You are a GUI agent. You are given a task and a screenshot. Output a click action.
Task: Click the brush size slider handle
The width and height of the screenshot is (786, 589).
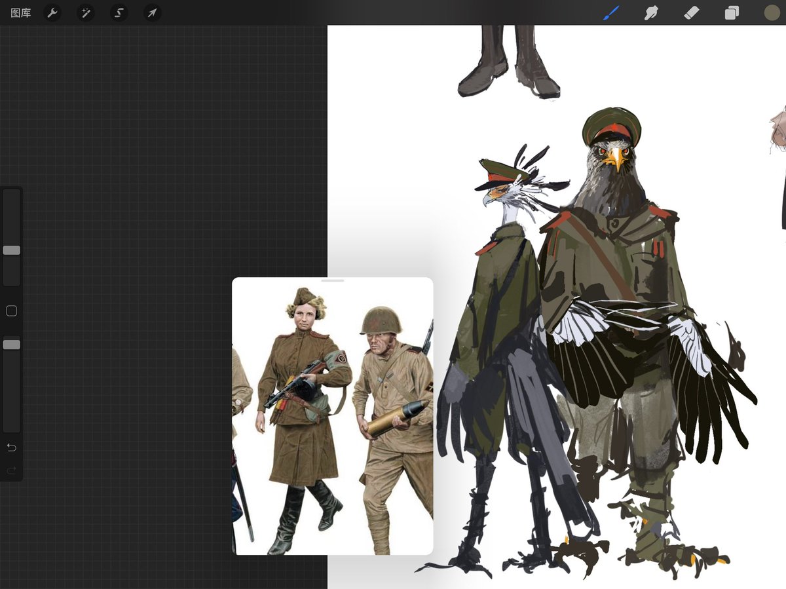click(11, 250)
